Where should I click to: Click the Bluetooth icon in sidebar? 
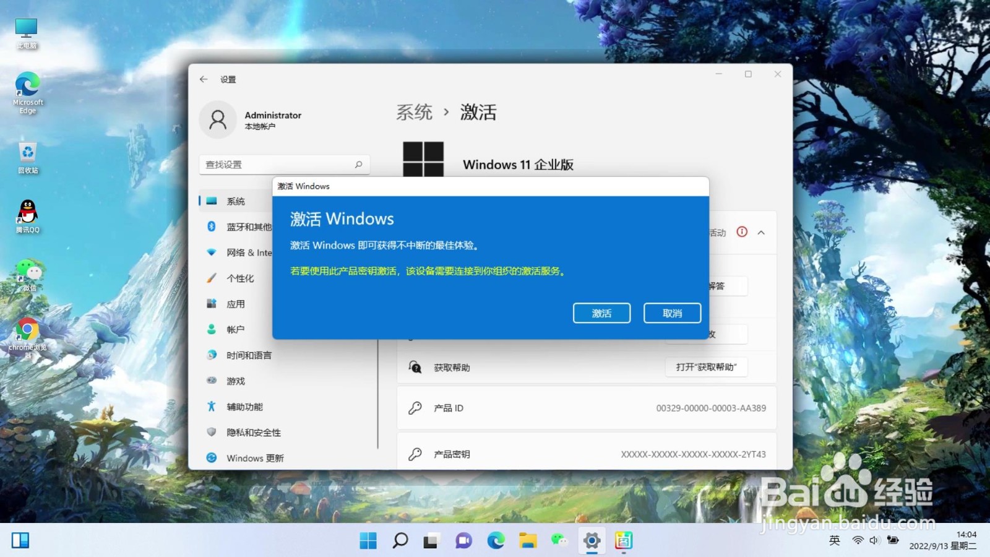pyautogui.click(x=212, y=227)
